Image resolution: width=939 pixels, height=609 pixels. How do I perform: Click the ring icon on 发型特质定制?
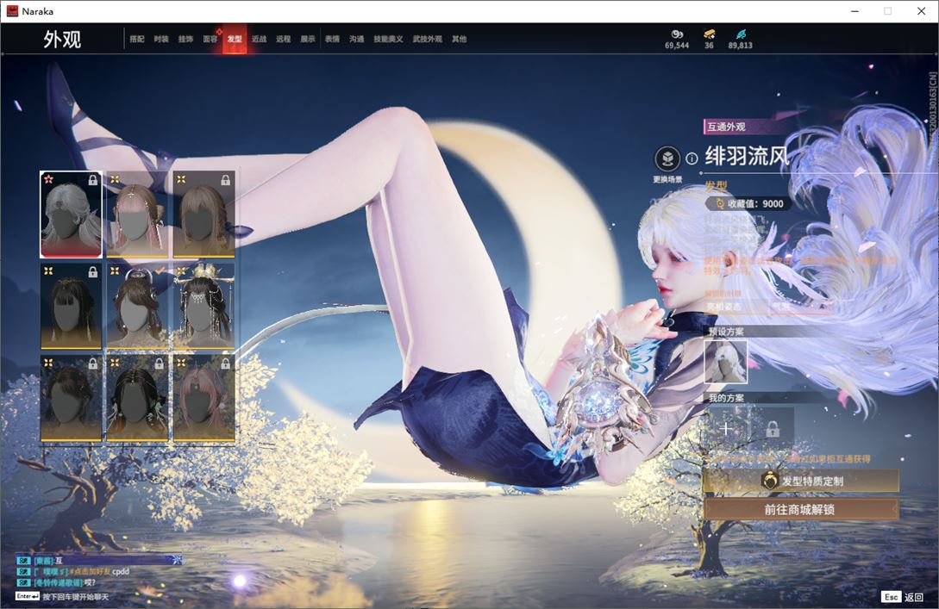tap(769, 481)
